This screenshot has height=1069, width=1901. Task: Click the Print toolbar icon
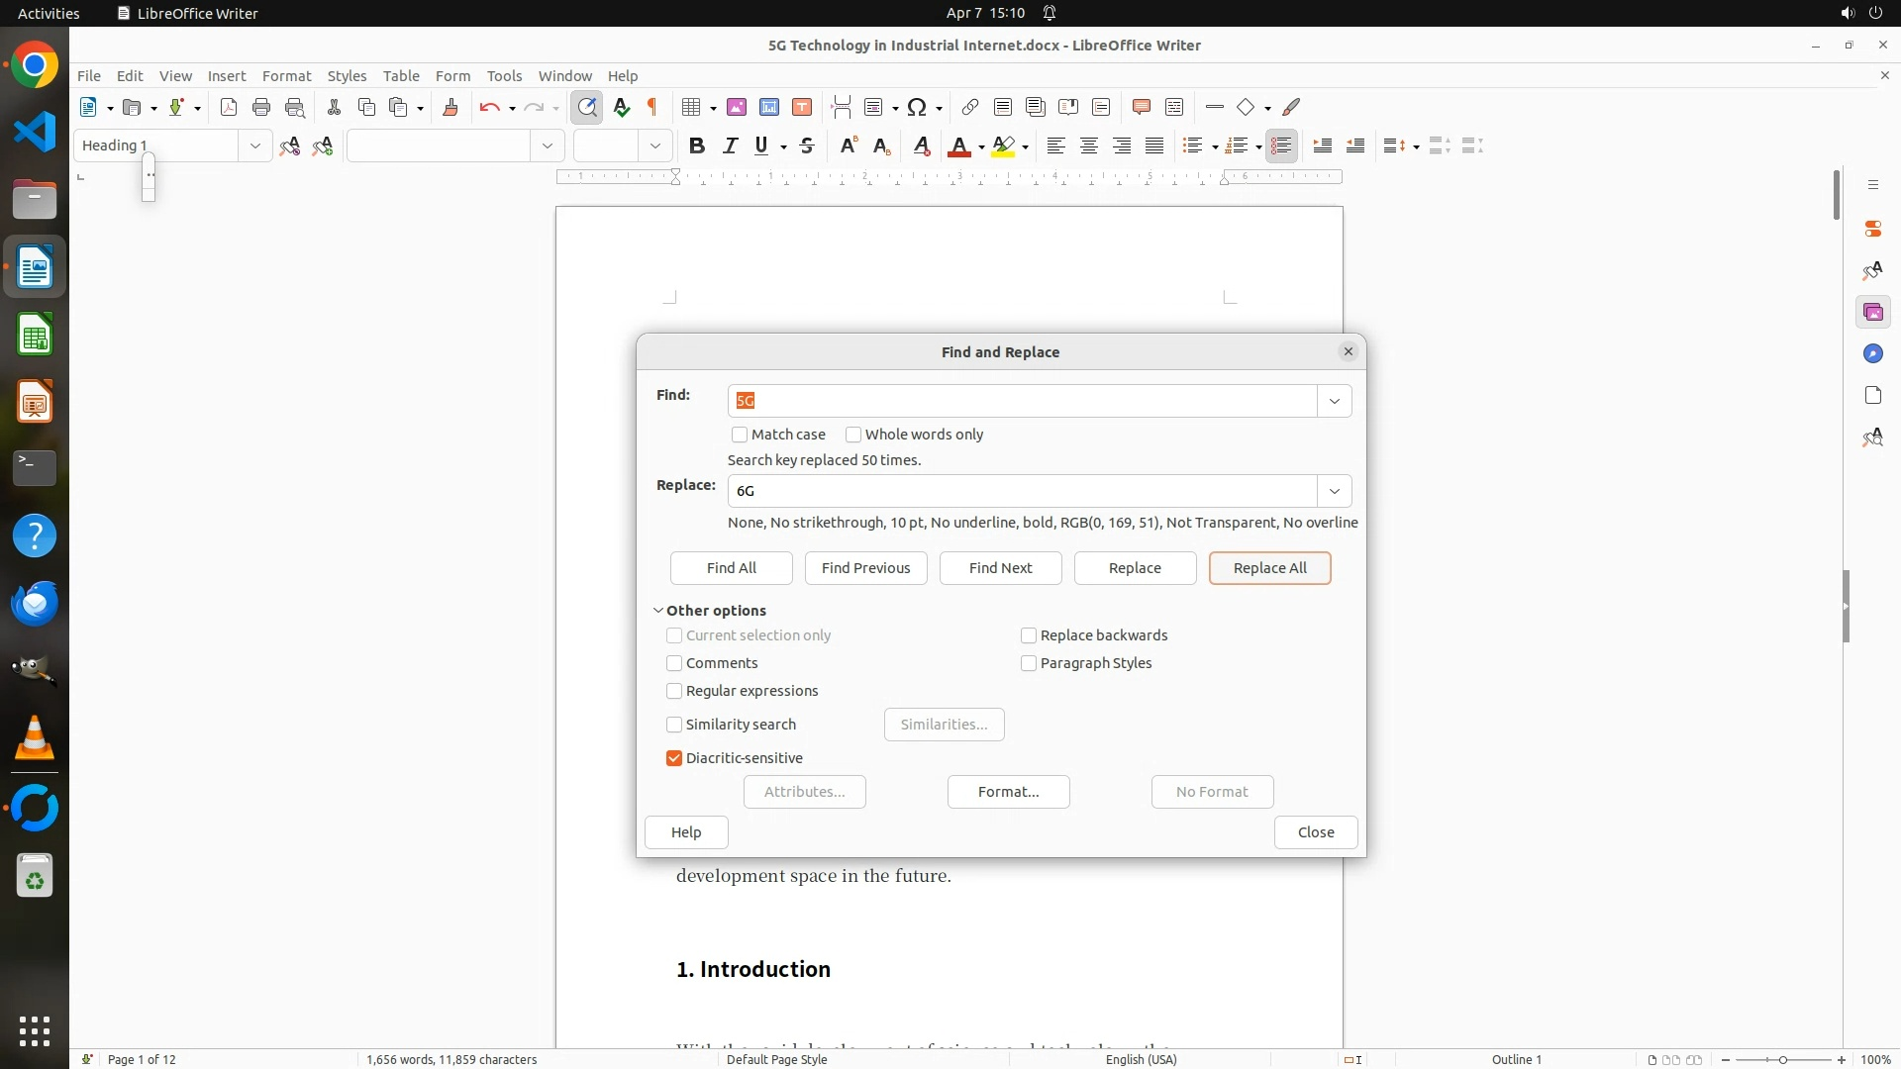pos(261,107)
